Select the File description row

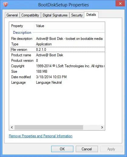click(x=58, y=39)
